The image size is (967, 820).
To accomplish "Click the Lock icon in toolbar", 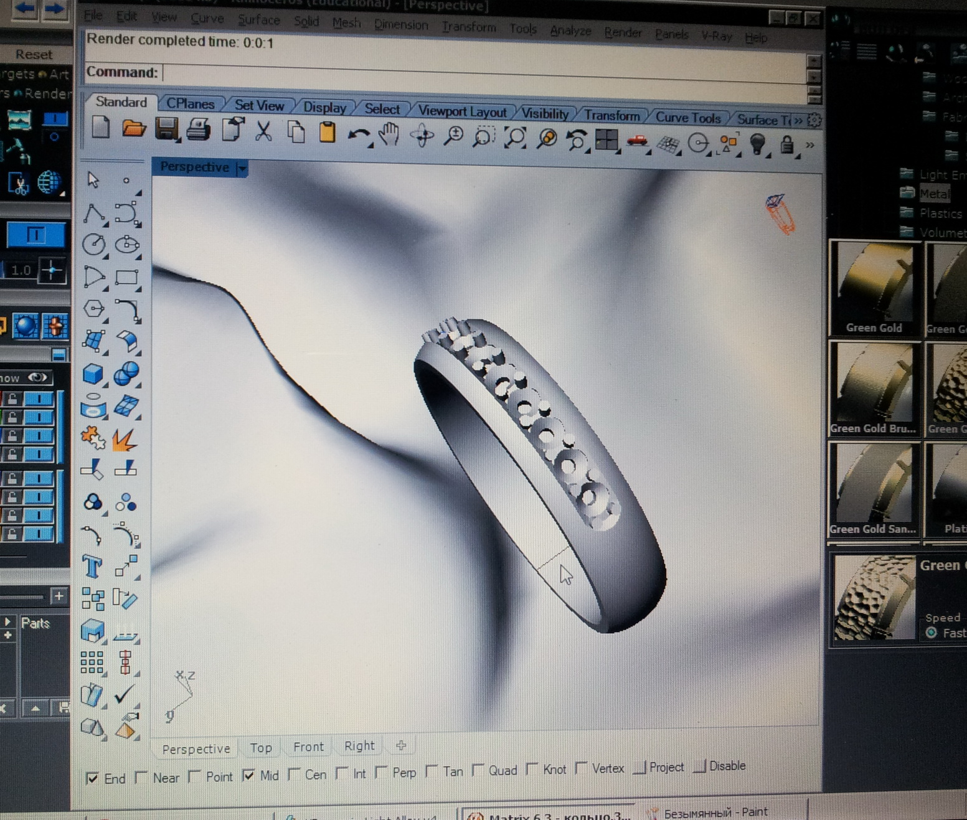I will (x=786, y=144).
